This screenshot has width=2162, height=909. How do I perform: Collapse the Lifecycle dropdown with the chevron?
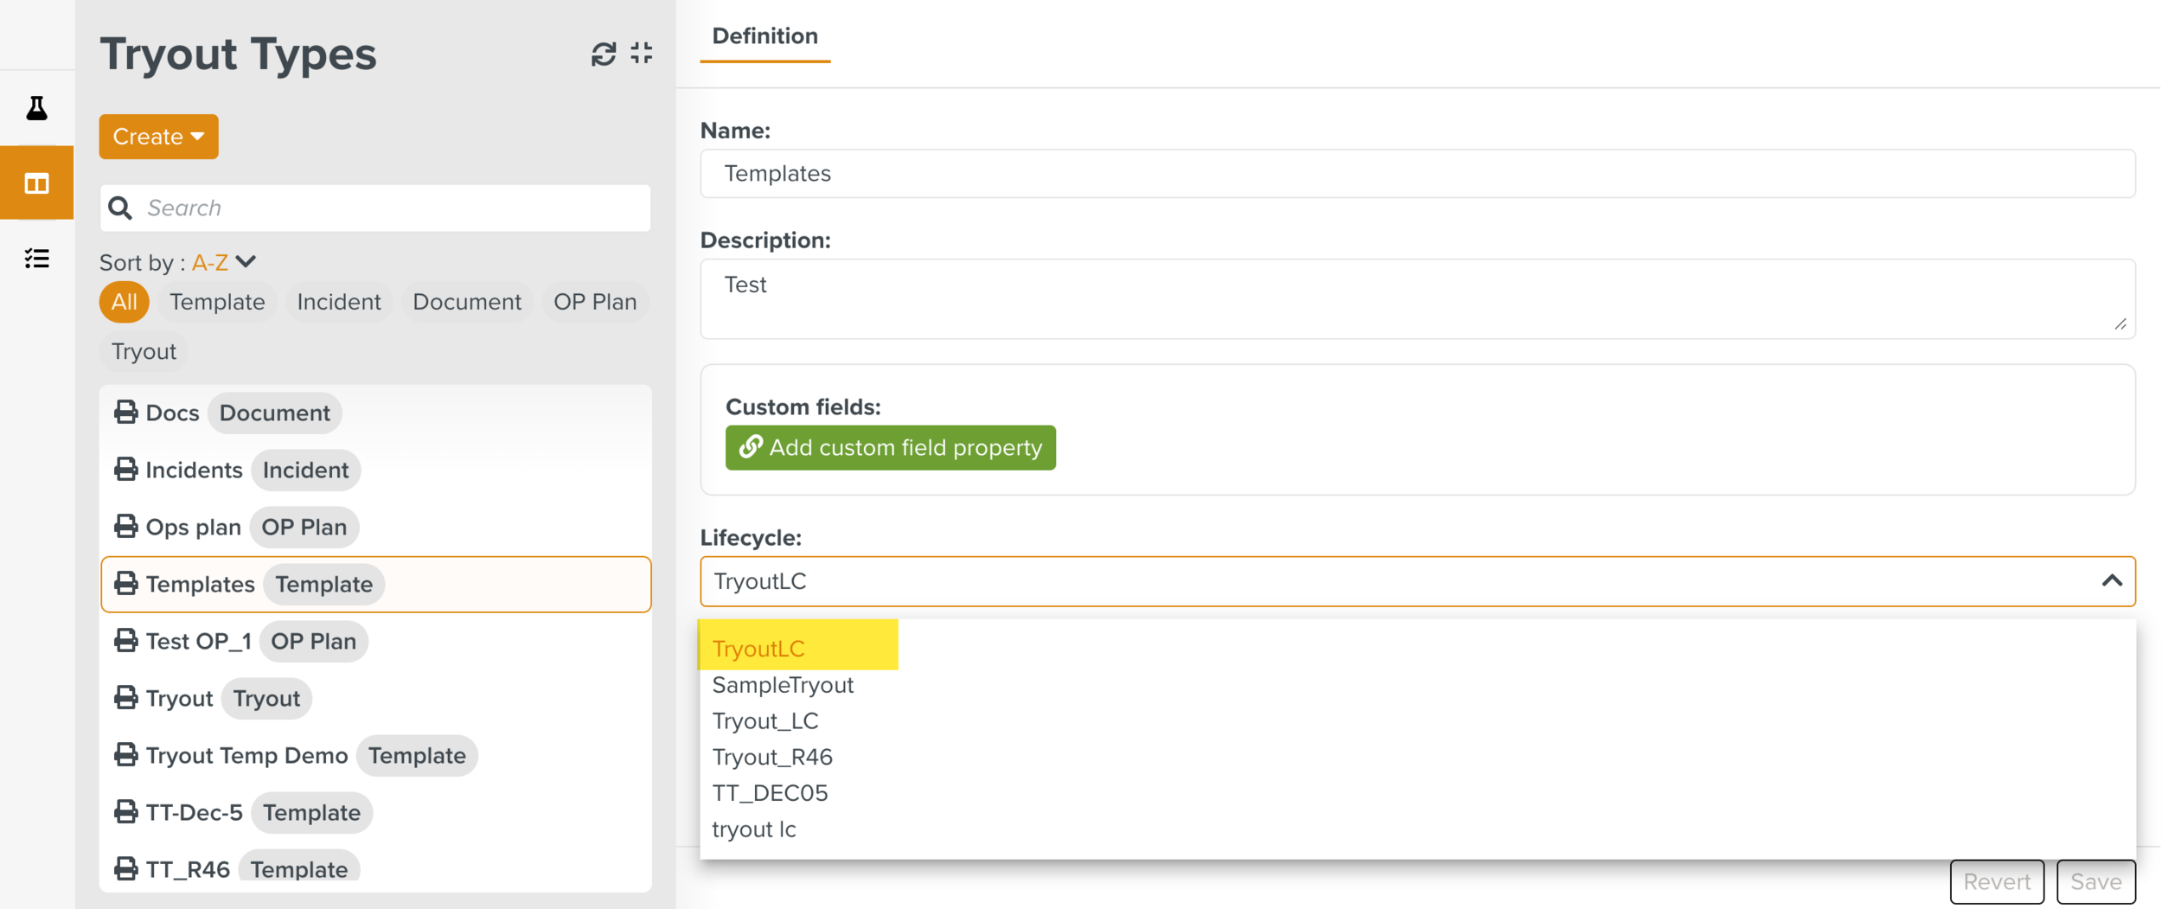click(x=2111, y=581)
